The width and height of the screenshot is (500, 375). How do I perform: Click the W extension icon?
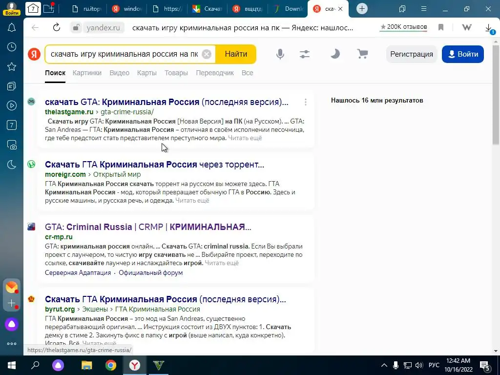pos(467,27)
